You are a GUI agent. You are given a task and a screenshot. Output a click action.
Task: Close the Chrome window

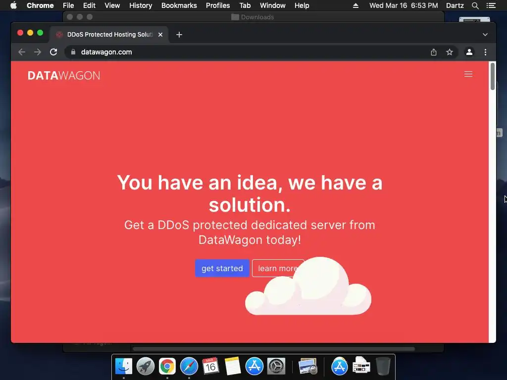point(20,33)
